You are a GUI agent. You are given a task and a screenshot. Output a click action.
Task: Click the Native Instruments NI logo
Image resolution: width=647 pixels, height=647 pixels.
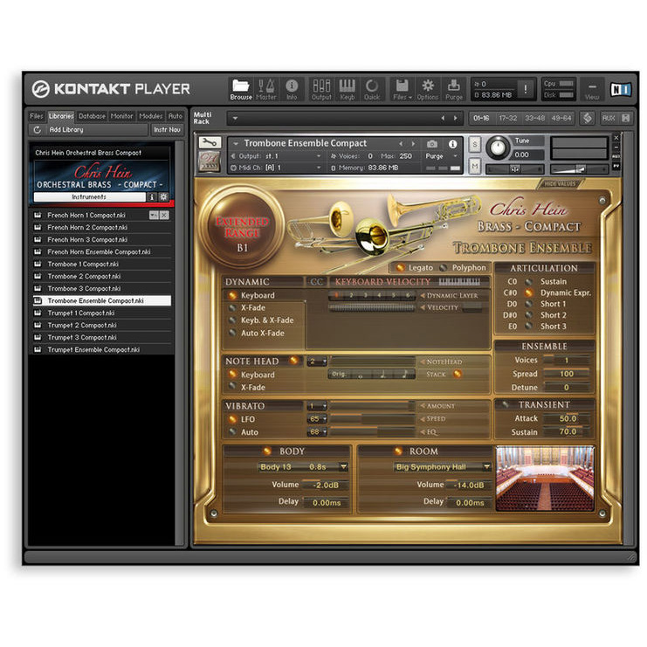point(621,89)
